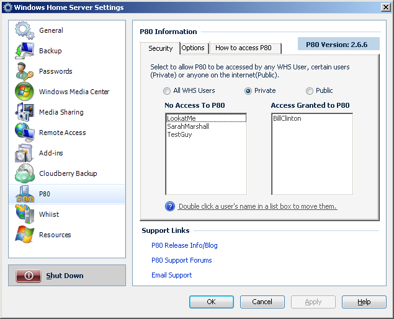This screenshot has height=319, width=394.
Task: Select the Backup text label in sidebar
Action: pyautogui.click(x=50, y=51)
